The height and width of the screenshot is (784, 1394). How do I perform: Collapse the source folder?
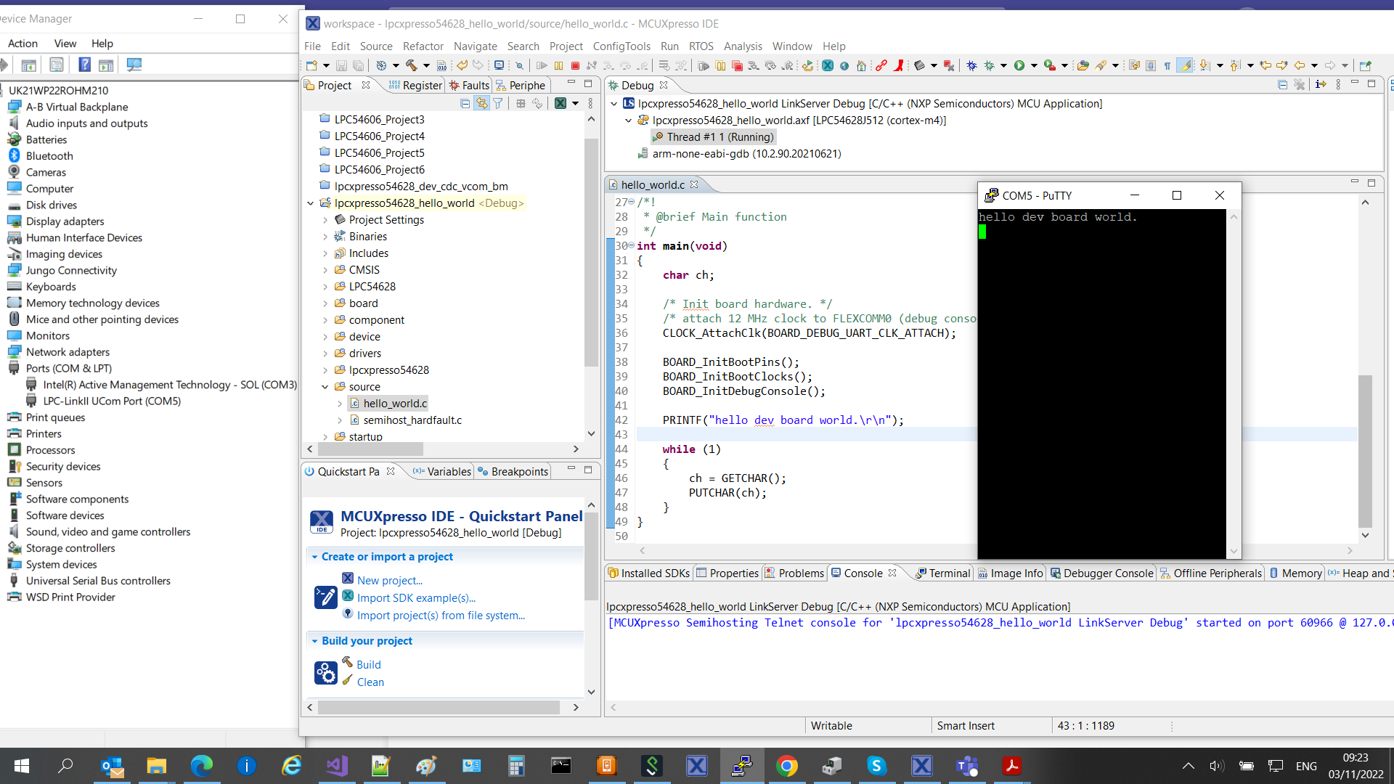click(326, 386)
